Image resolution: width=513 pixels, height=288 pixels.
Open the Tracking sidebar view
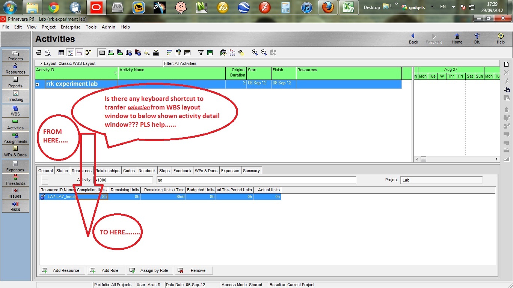click(x=15, y=96)
